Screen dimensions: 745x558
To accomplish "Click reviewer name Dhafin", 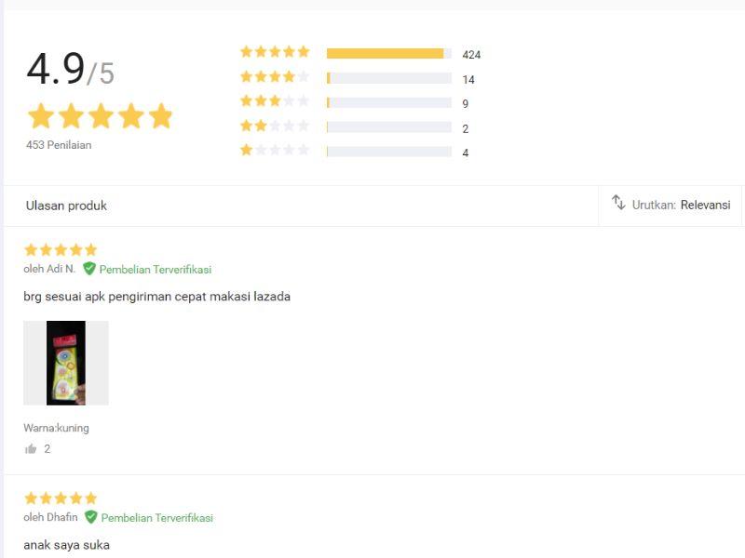I will click(x=50, y=518).
